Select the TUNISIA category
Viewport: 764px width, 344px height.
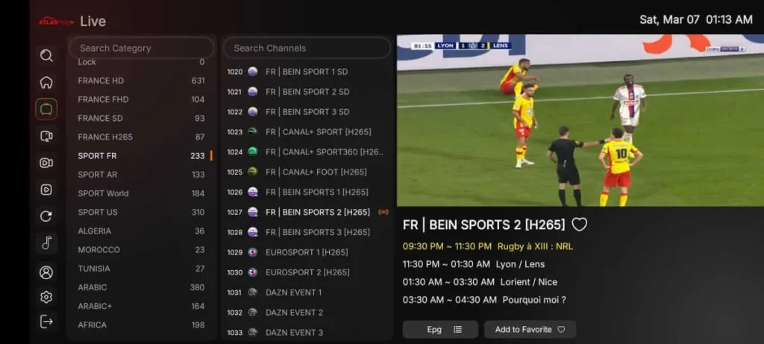tap(141, 269)
